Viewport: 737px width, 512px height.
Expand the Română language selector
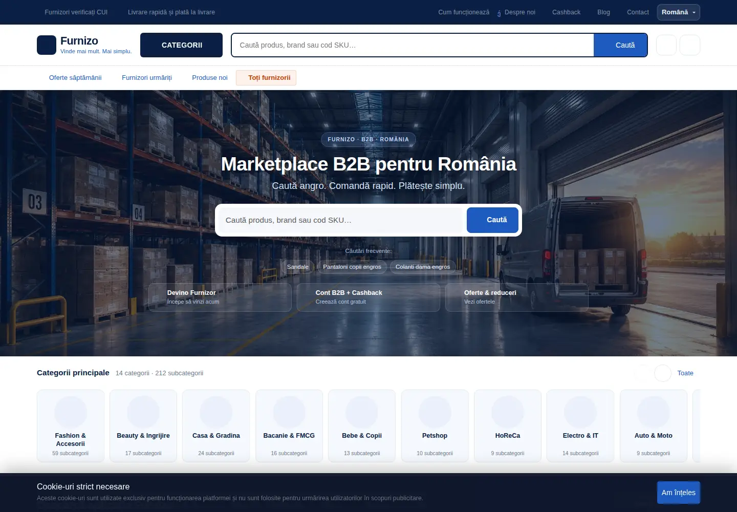pos(678,12)
